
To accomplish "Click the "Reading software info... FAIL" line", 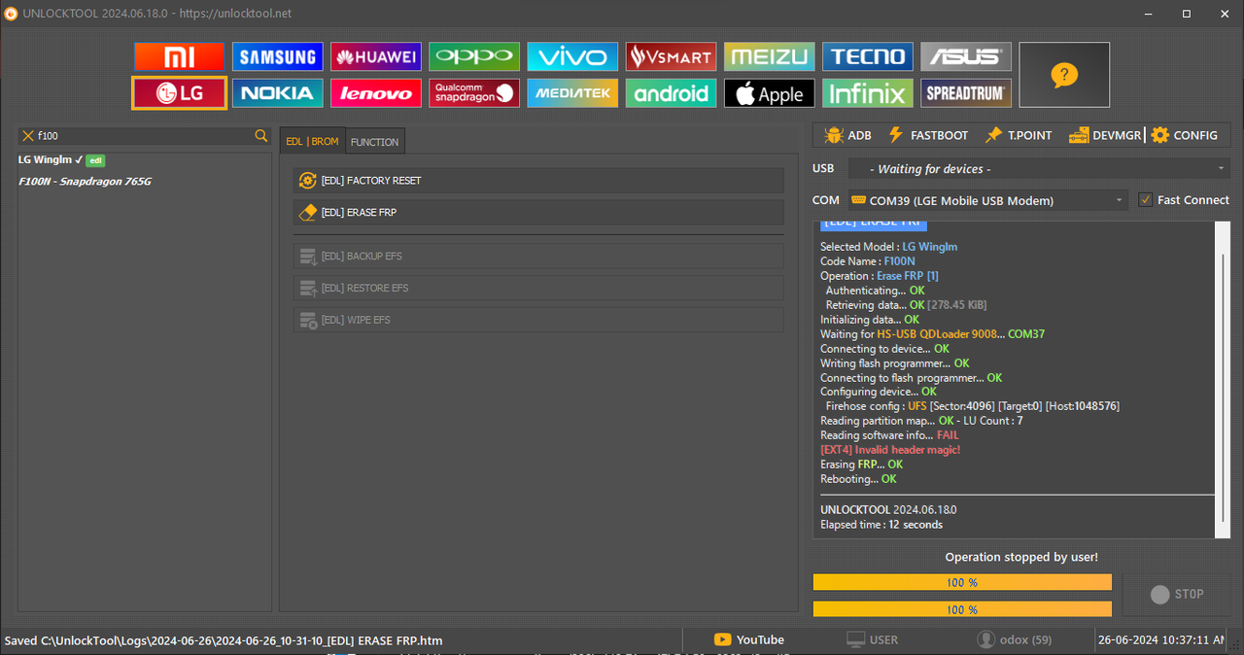I will 889,435.
